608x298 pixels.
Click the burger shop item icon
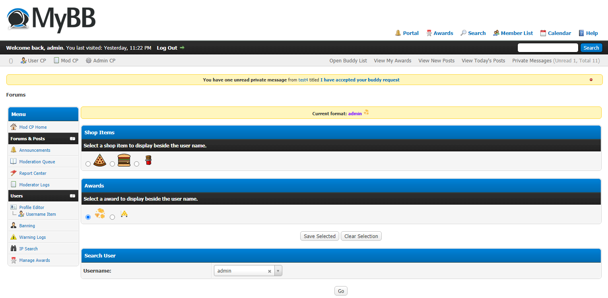click(124, 160)
